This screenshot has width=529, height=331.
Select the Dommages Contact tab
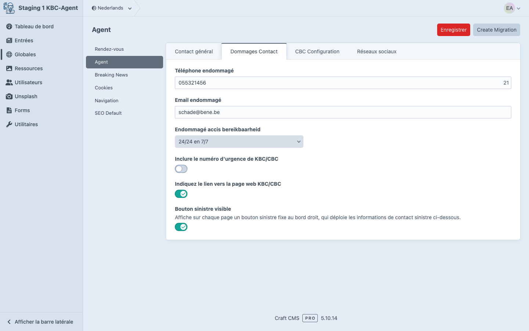tap(254, 51)
